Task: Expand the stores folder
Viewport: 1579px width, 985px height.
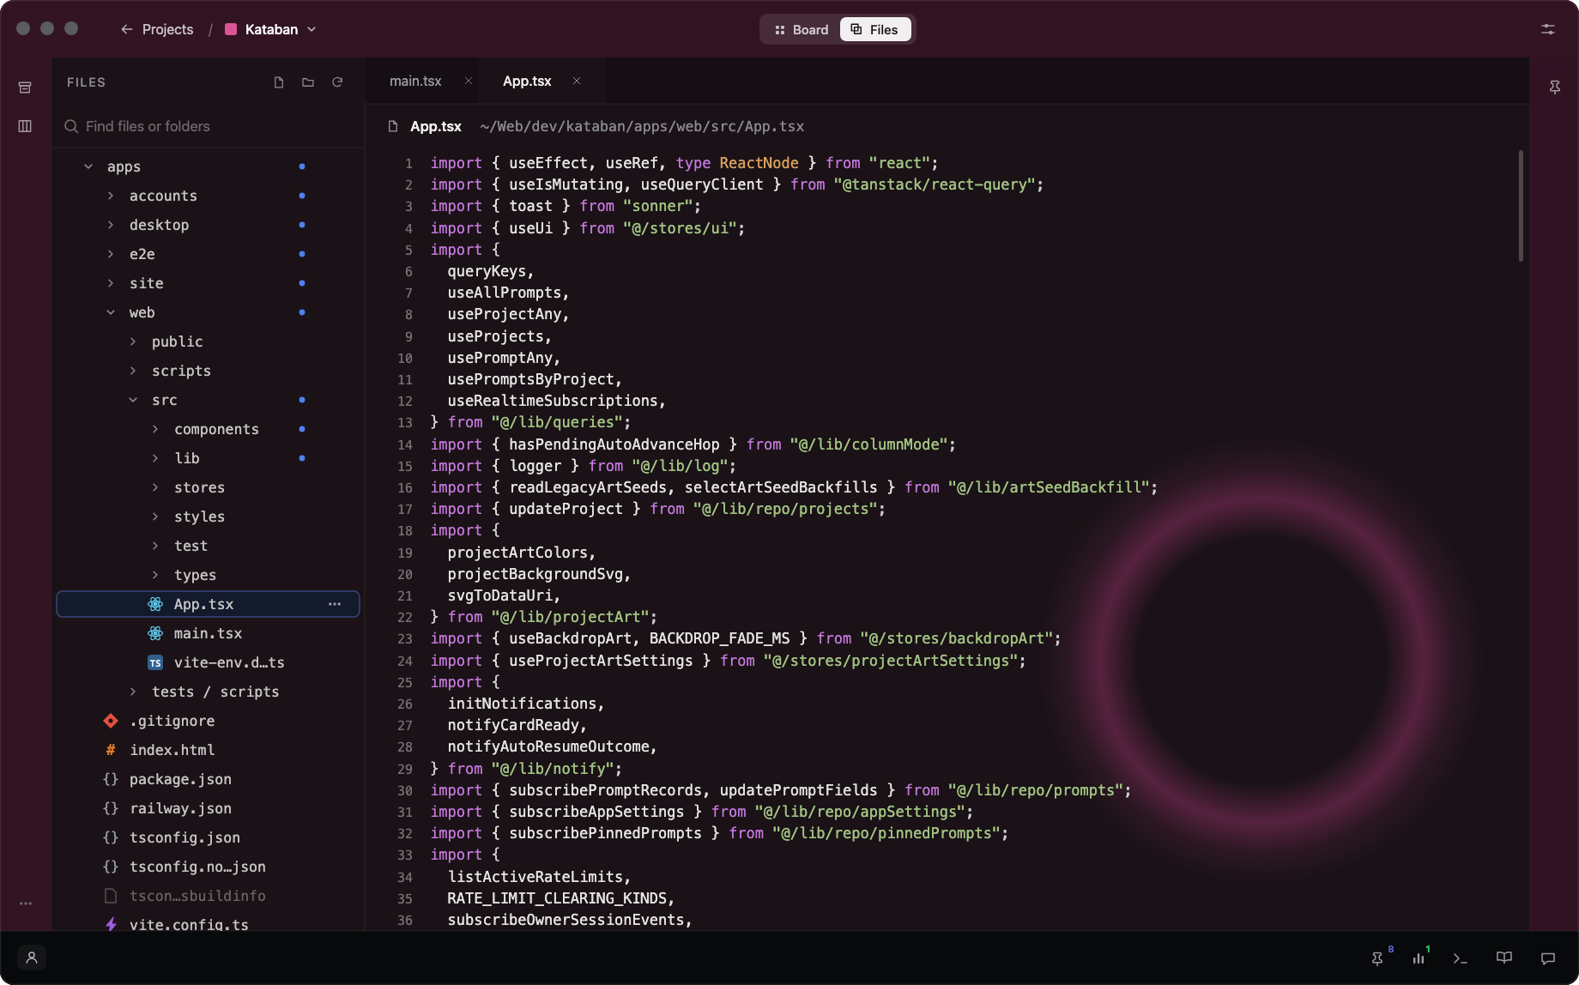Action: pyautogui.click(x=155, y=487)
